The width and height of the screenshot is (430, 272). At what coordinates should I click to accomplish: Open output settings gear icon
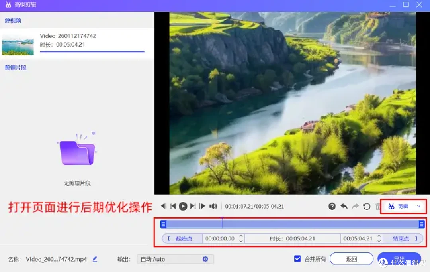pos(205,259)
